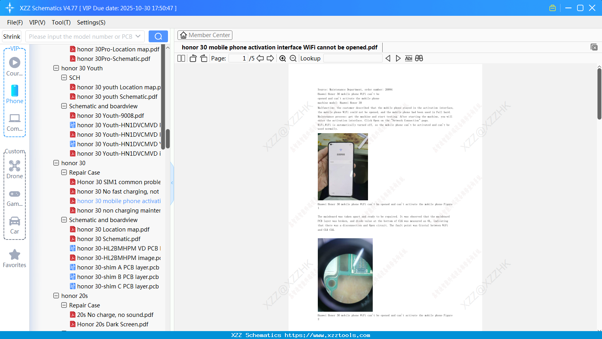Rotate the page counterclockwise

click(x=193, y=58)
